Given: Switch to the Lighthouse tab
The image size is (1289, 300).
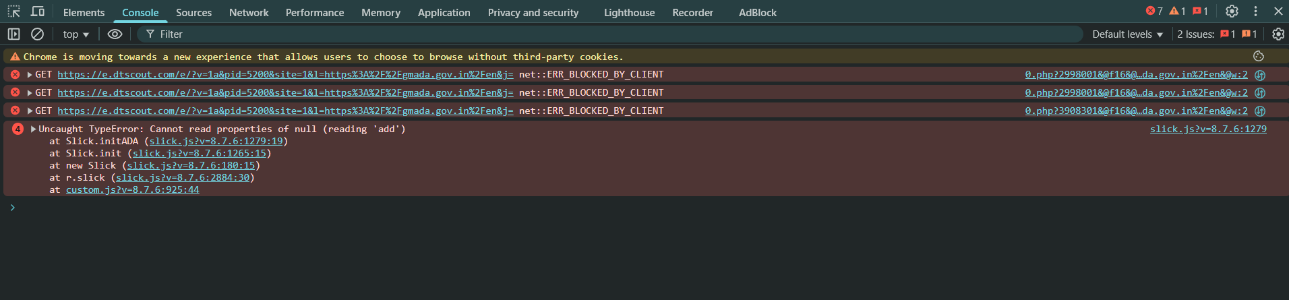Looking at the screenshot, I should point(629,12).
